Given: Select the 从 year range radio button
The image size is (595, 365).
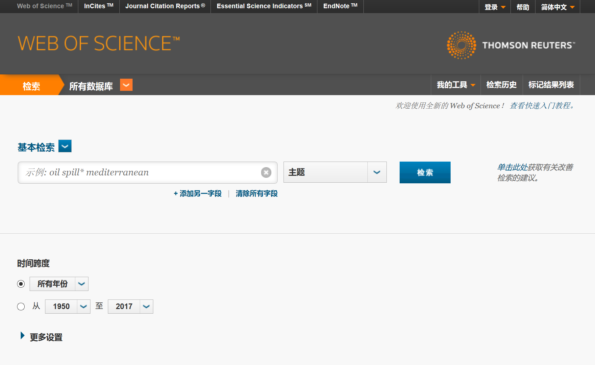Looking at the screenshot, I should tap(21, 307).
